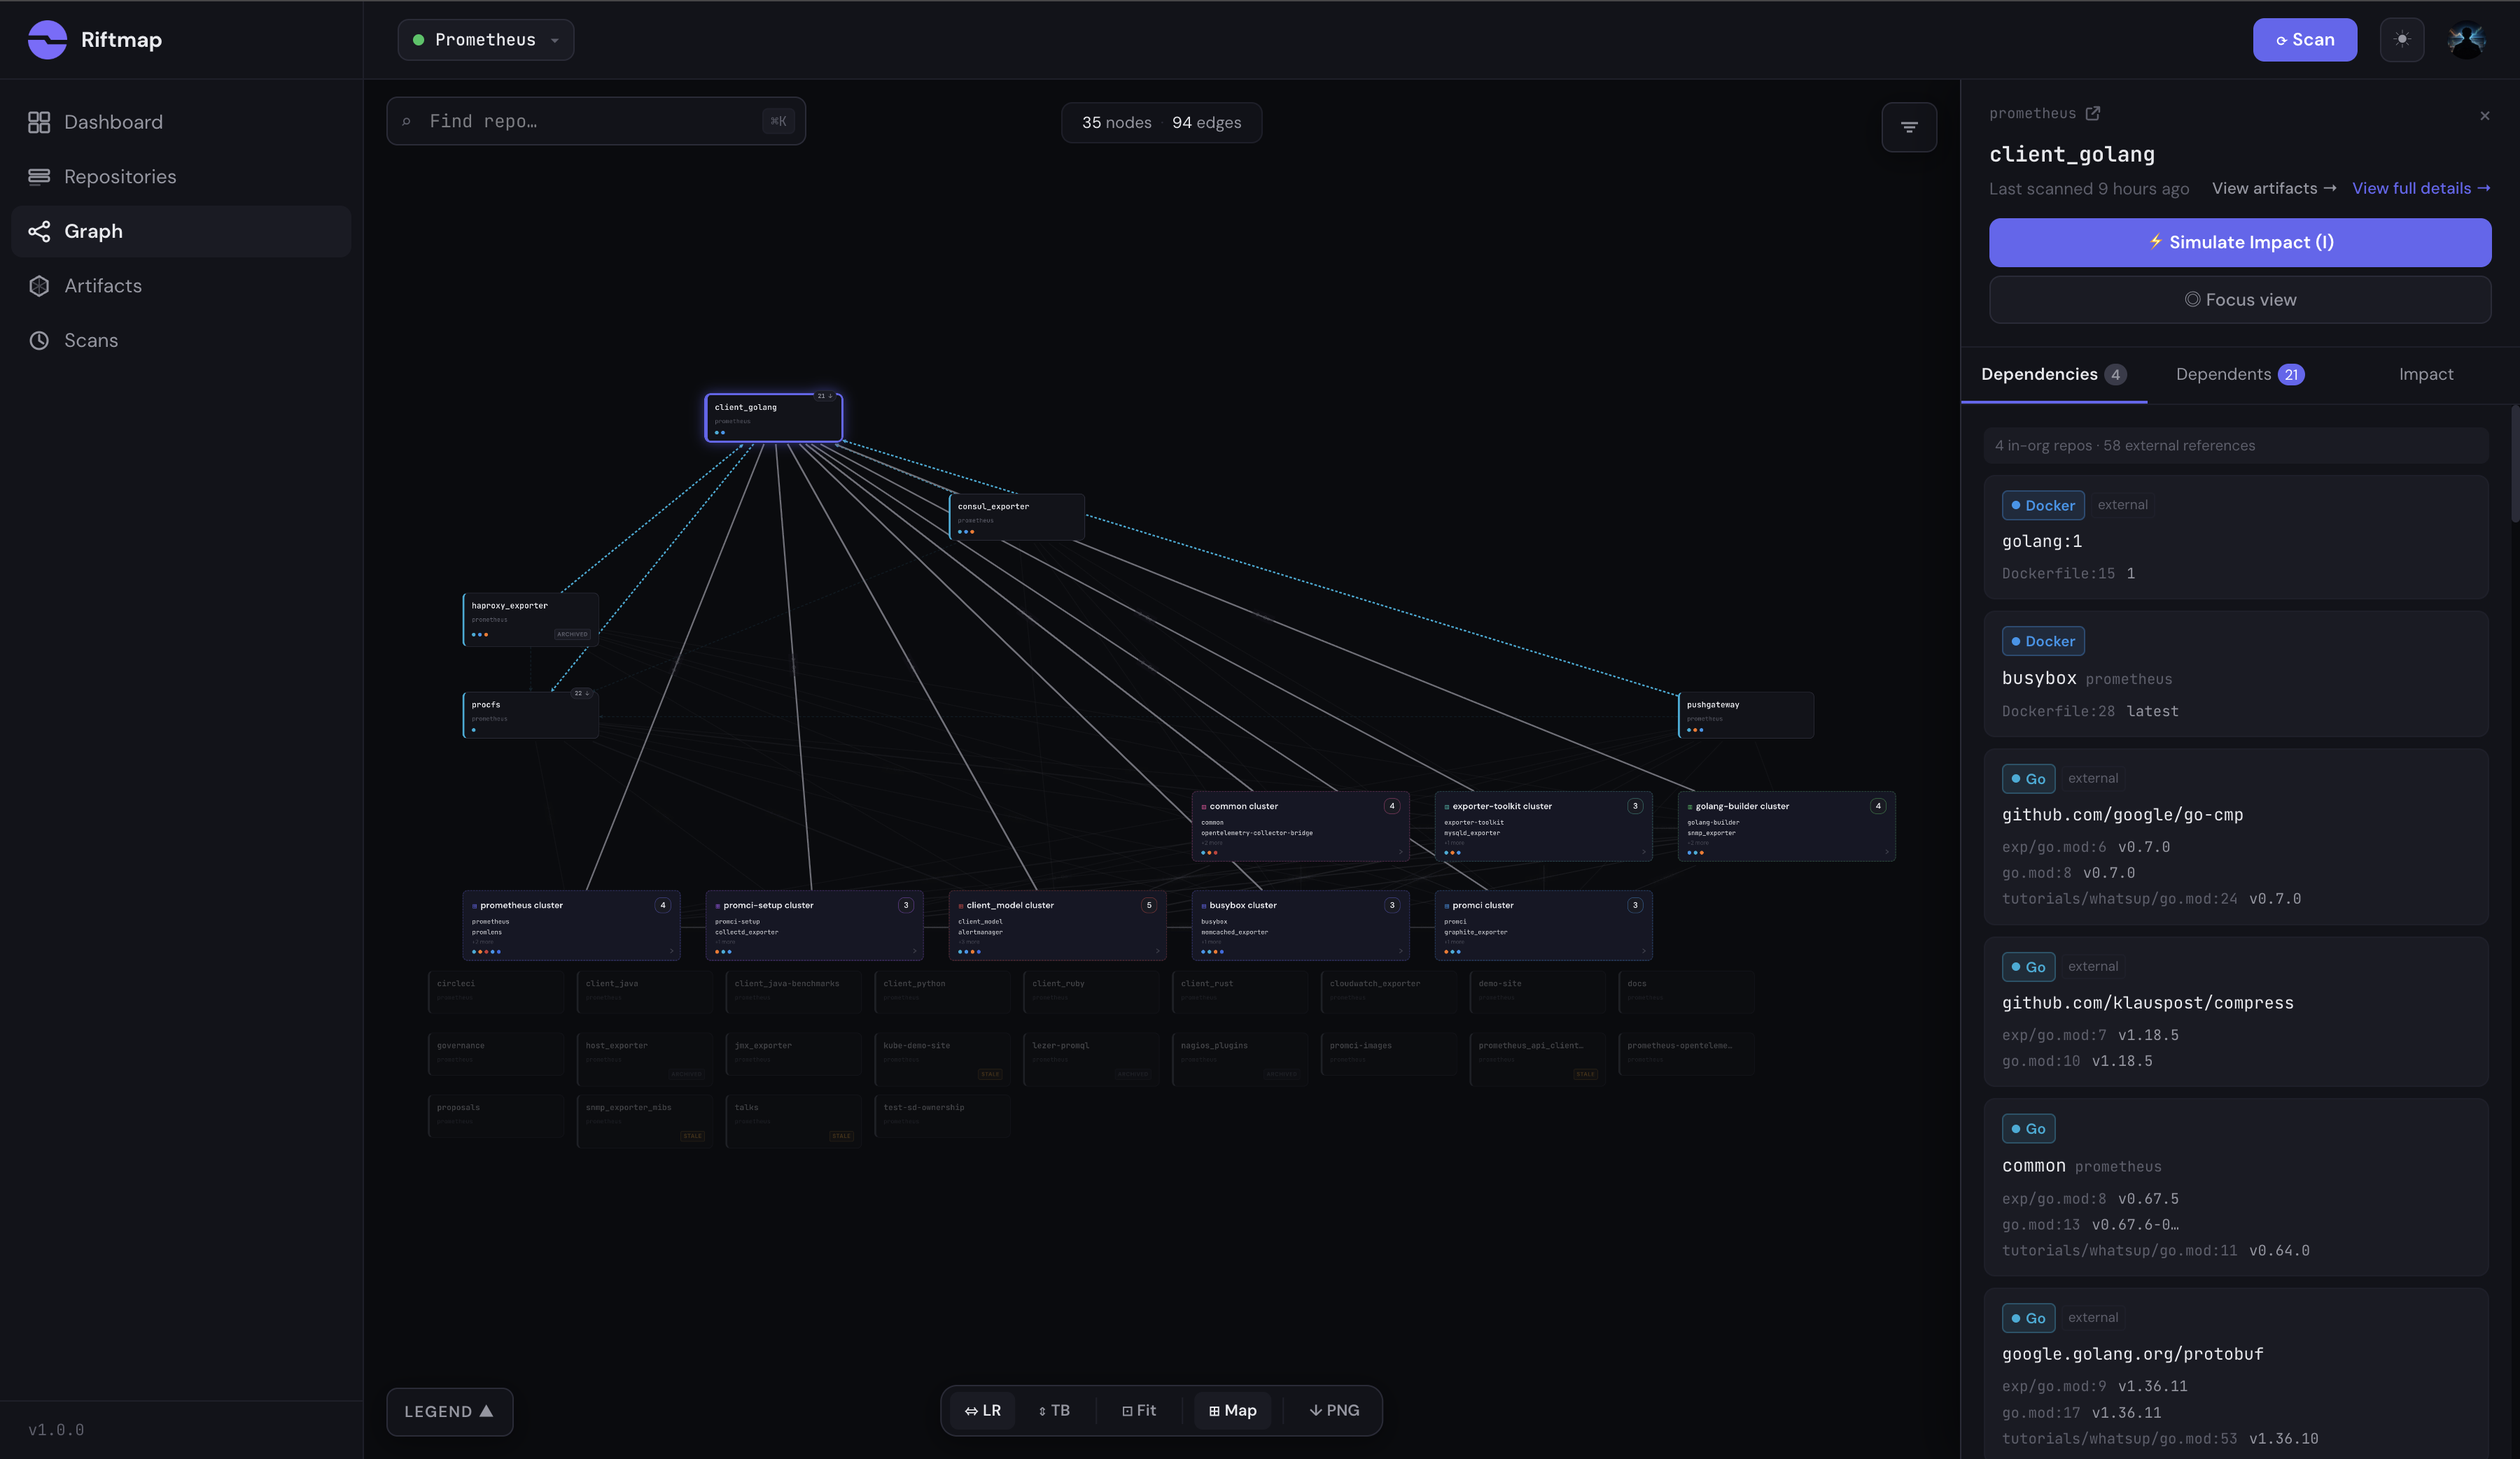Image resolution: width=2520 pixels, height=1459 pixels.
Task: Click the external link icon beside prometheus
Action: [x=2093, y=113]
